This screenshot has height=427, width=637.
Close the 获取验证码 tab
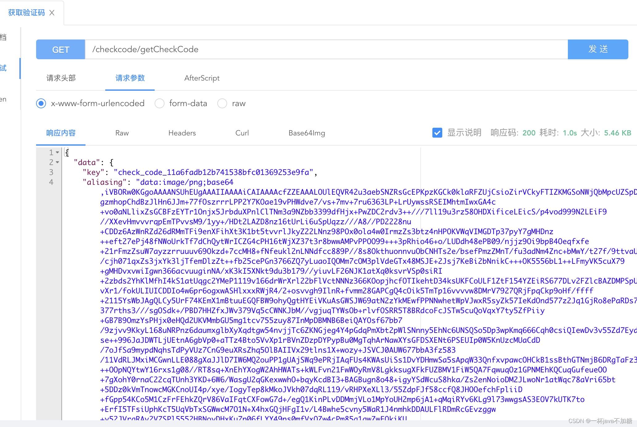click(52, 13)
